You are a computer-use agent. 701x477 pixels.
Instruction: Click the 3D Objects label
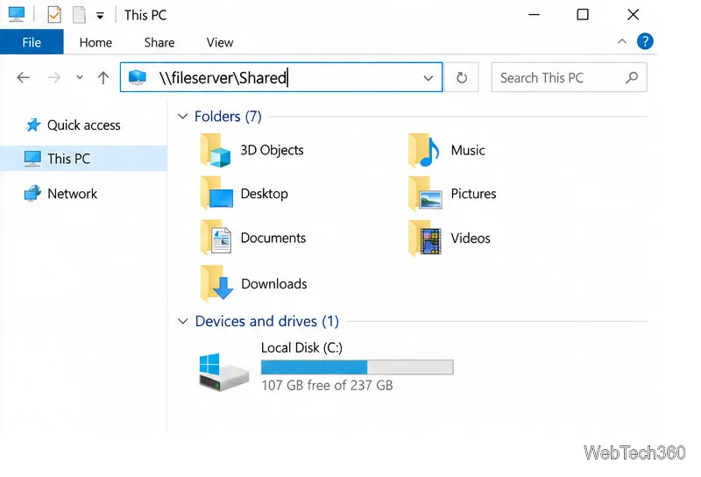[272, 150]
